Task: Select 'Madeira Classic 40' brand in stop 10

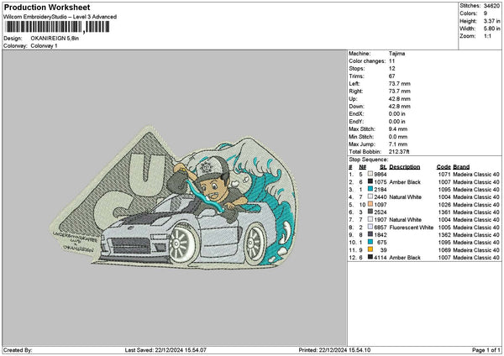Action: pyautogui.click(x=476, y=243)
